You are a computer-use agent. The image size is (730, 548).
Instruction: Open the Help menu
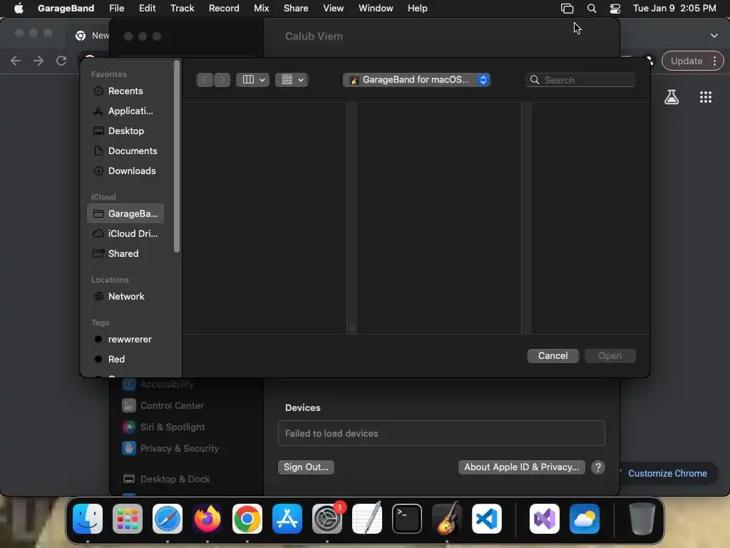click(417, 8)
